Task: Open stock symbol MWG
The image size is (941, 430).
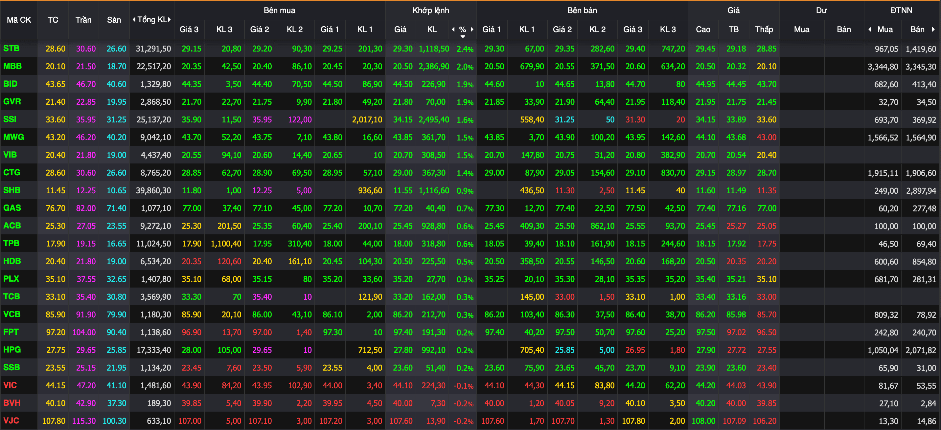Action: pos(13,137)
